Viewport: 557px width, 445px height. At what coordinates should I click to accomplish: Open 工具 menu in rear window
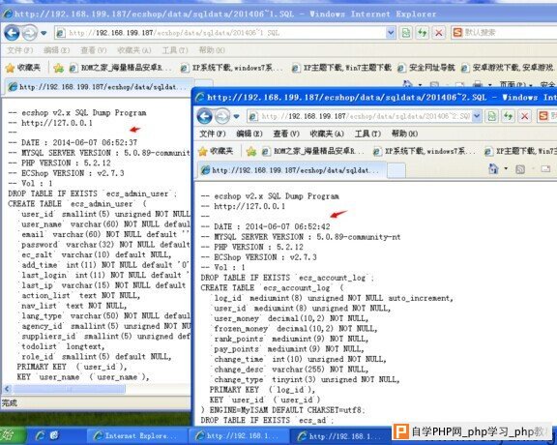pos(175,50)
